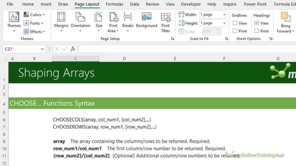Viewport: 296px width, 166px height.
Task: Enable Gridlines Print checkbox
Action: click(235, 31)
